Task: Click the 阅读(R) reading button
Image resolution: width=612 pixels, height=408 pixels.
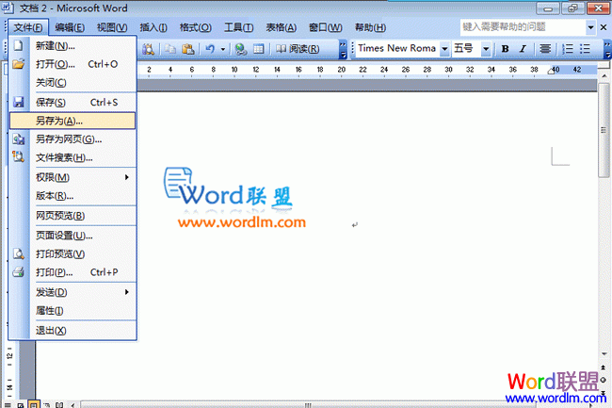Action: [x=298, y=49]
